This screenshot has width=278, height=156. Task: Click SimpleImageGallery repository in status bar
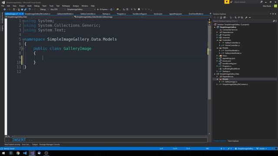(x=244, y=149)
